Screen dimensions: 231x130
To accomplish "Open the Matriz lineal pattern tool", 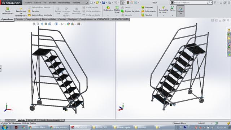I will (x=117, y=10).
